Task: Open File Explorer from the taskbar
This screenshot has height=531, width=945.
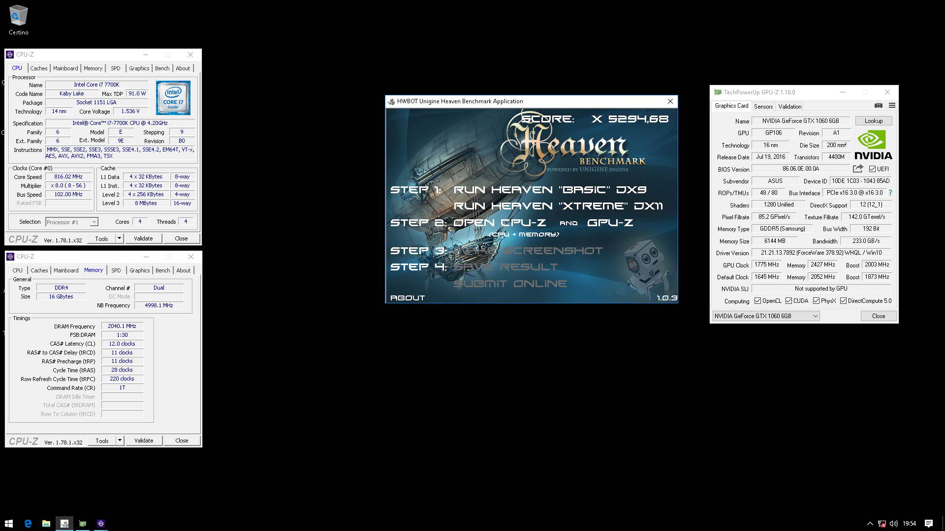Action: tap(46, 524)
